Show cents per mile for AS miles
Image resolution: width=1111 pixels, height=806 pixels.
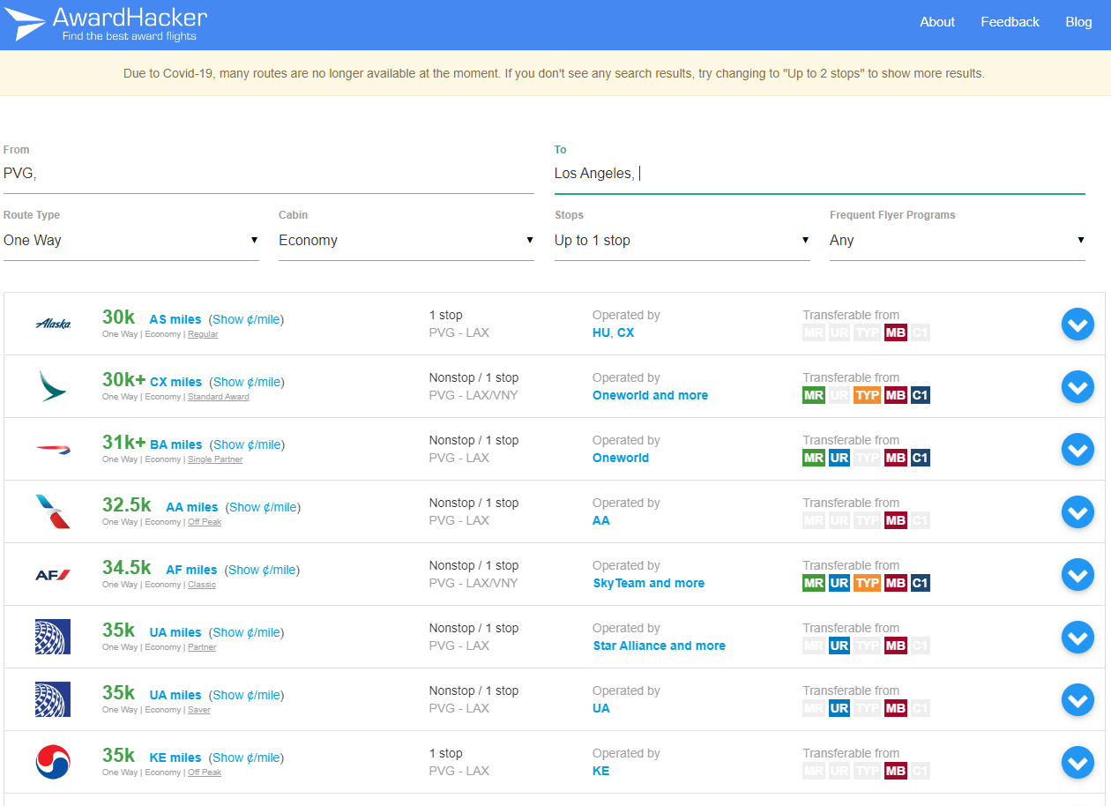(246, 319)
